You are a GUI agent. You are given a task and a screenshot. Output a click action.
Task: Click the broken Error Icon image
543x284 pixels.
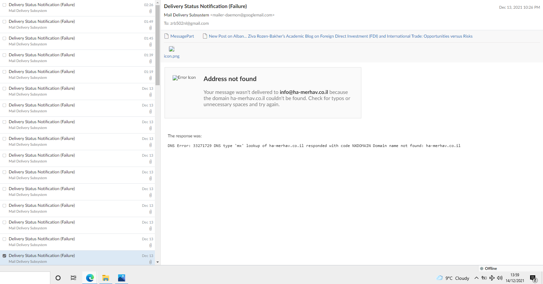(x=184, y=78)
